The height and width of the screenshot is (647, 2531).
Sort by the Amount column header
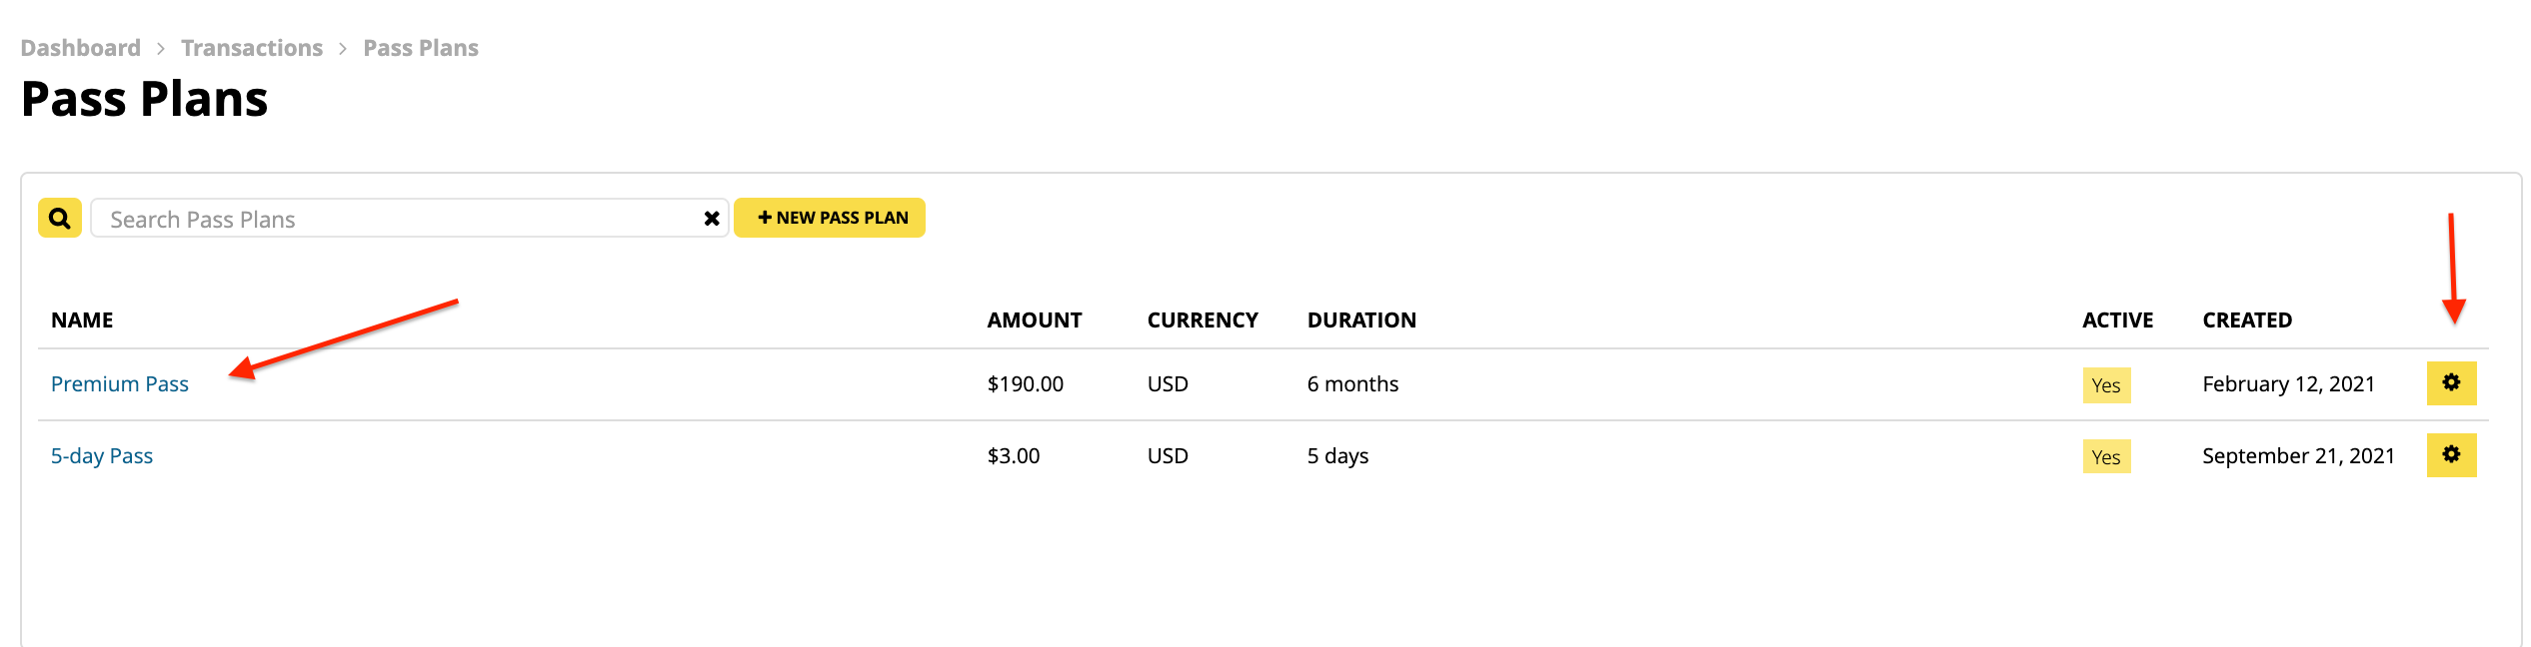click(x=1035, y=321)
